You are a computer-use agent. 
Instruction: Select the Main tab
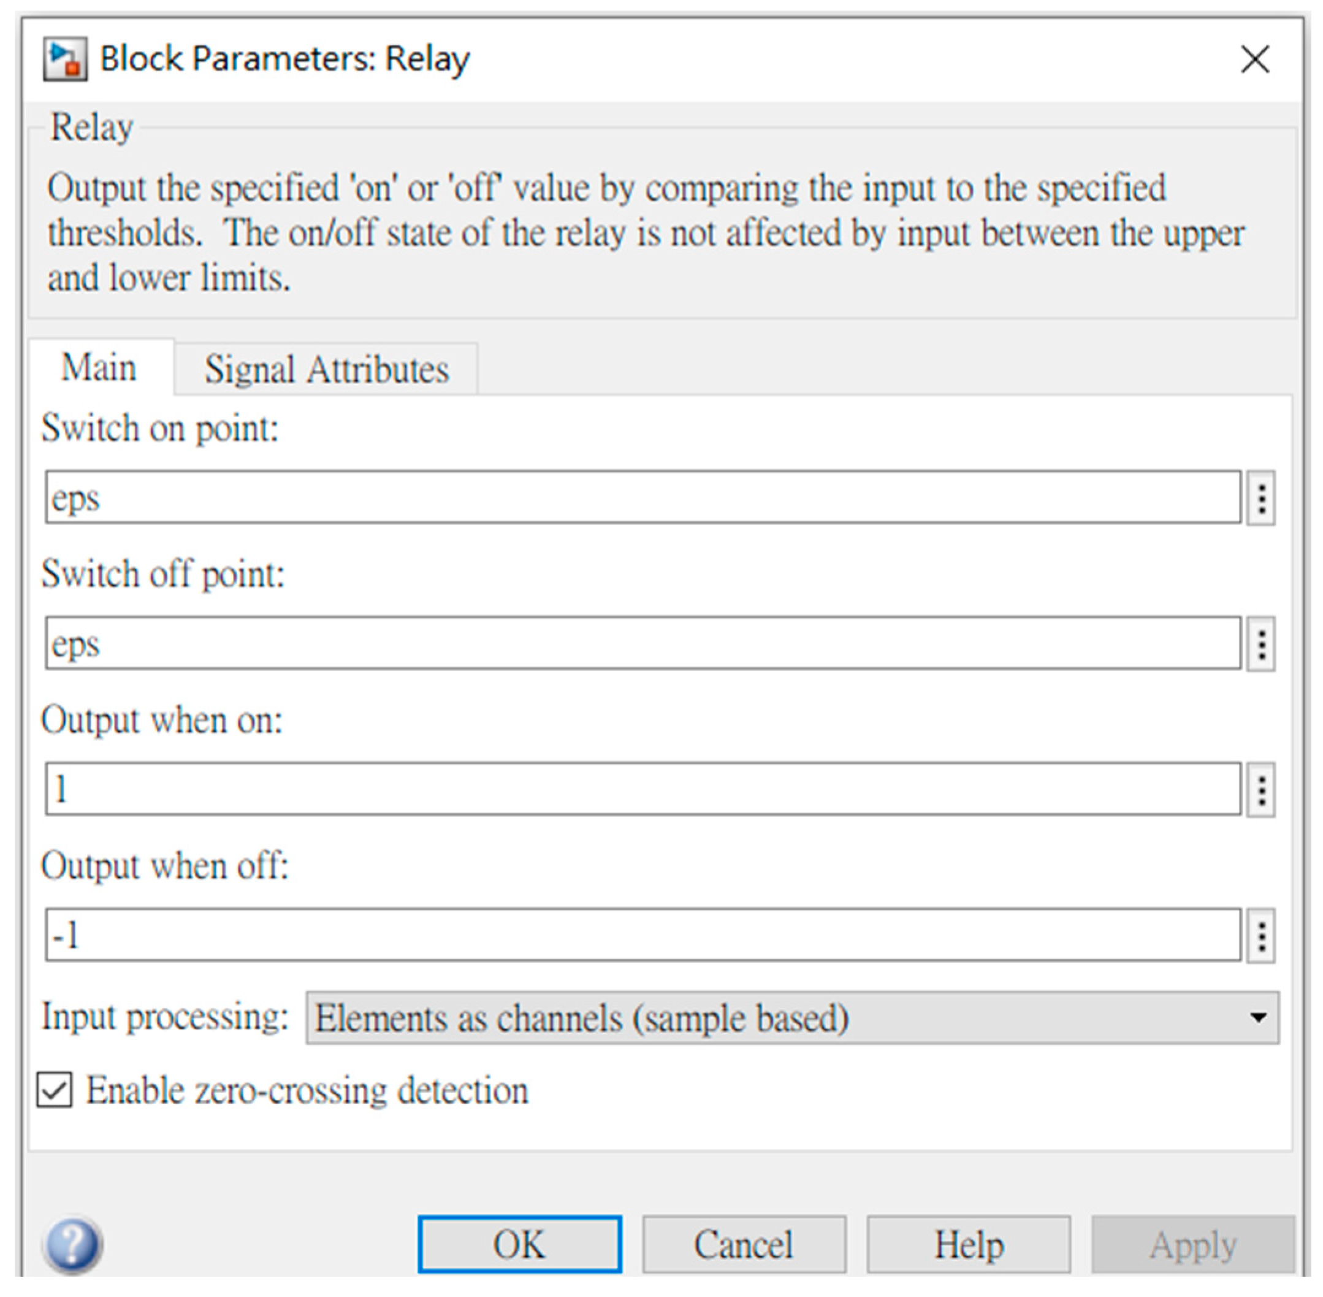(99, 369)
